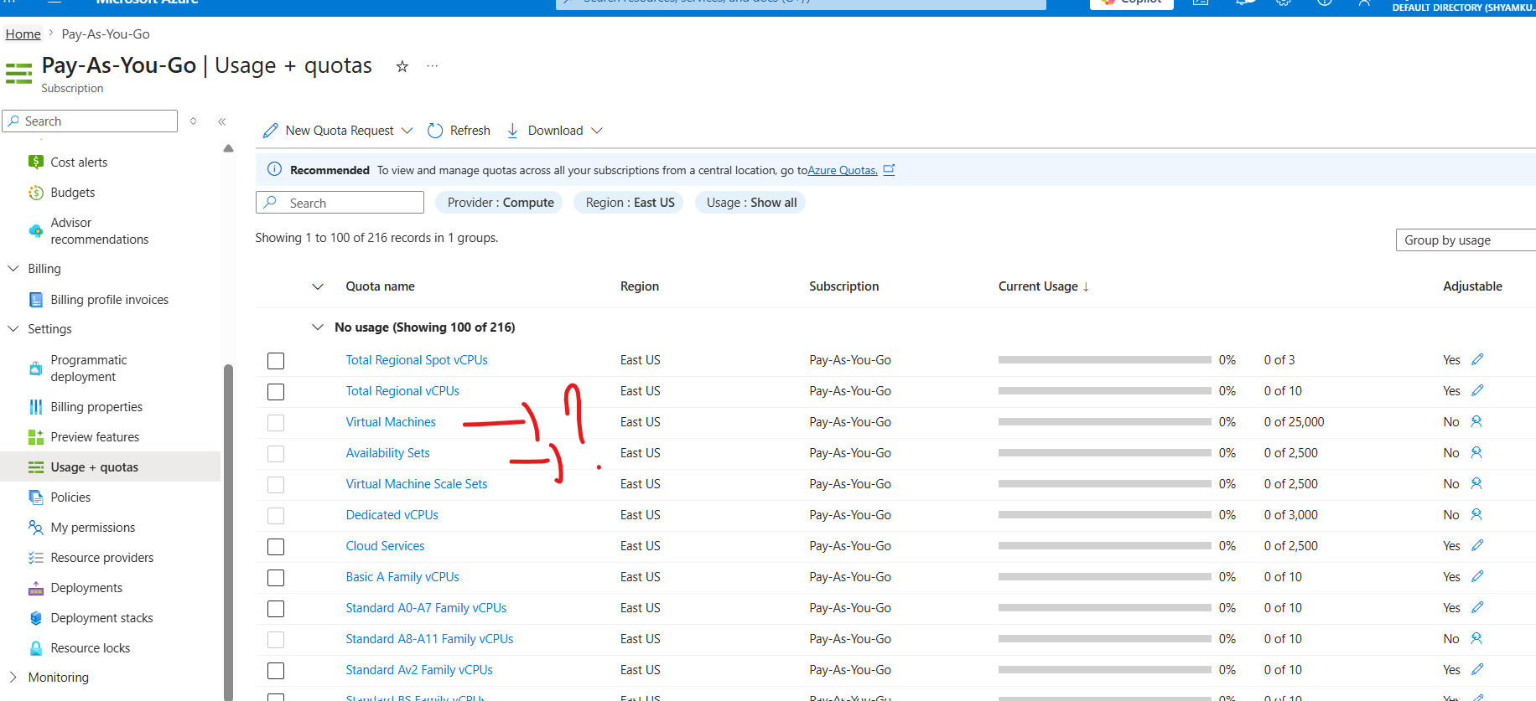Click the support request icon for Dedicated vCPUs row
Viewport: 1536px width, 701px height.
[x=1476, y=514]
